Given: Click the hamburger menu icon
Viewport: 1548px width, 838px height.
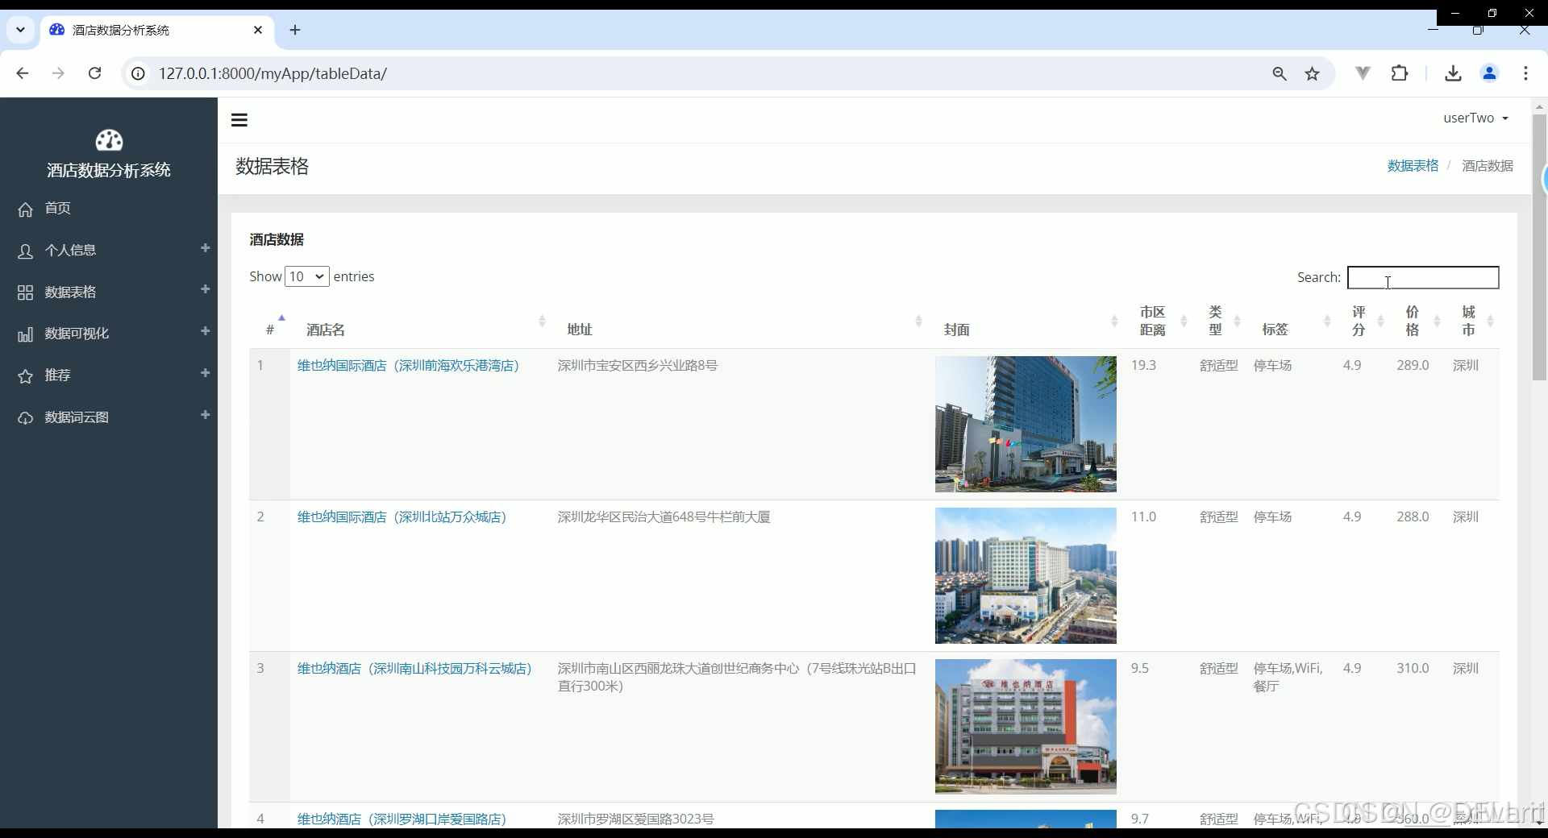Looking at the screenshot, I should [239, 119].
